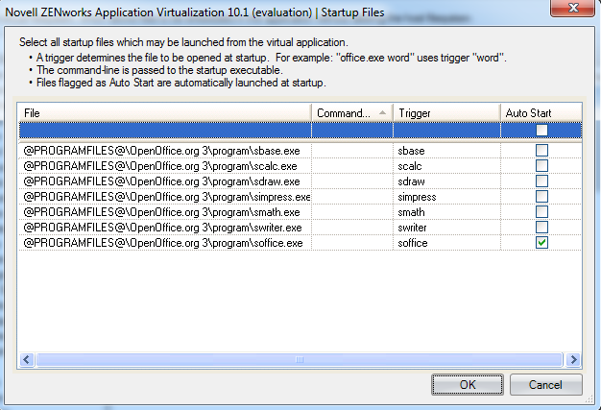Enable Auto Start for swriter.exe
The image size is (601, 410).
click(x=541, y=227)
